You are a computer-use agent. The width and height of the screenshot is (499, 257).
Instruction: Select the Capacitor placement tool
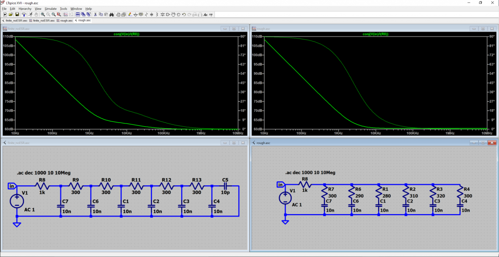coord(152,15)
